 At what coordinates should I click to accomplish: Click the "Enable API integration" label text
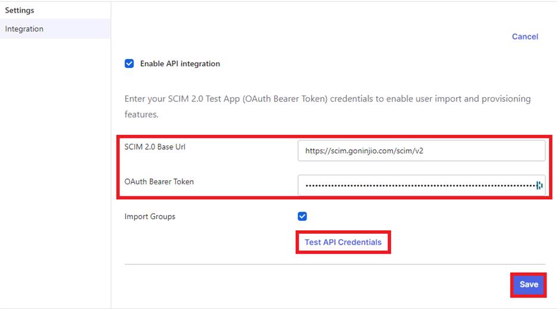[x=179, y=64]
